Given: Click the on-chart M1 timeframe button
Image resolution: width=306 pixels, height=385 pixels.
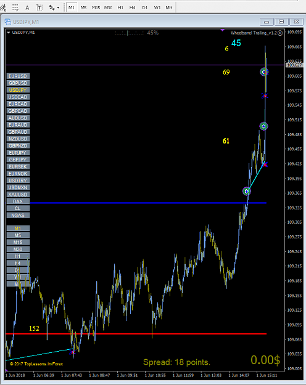Looking at the screenshot, I should [18, 229].
